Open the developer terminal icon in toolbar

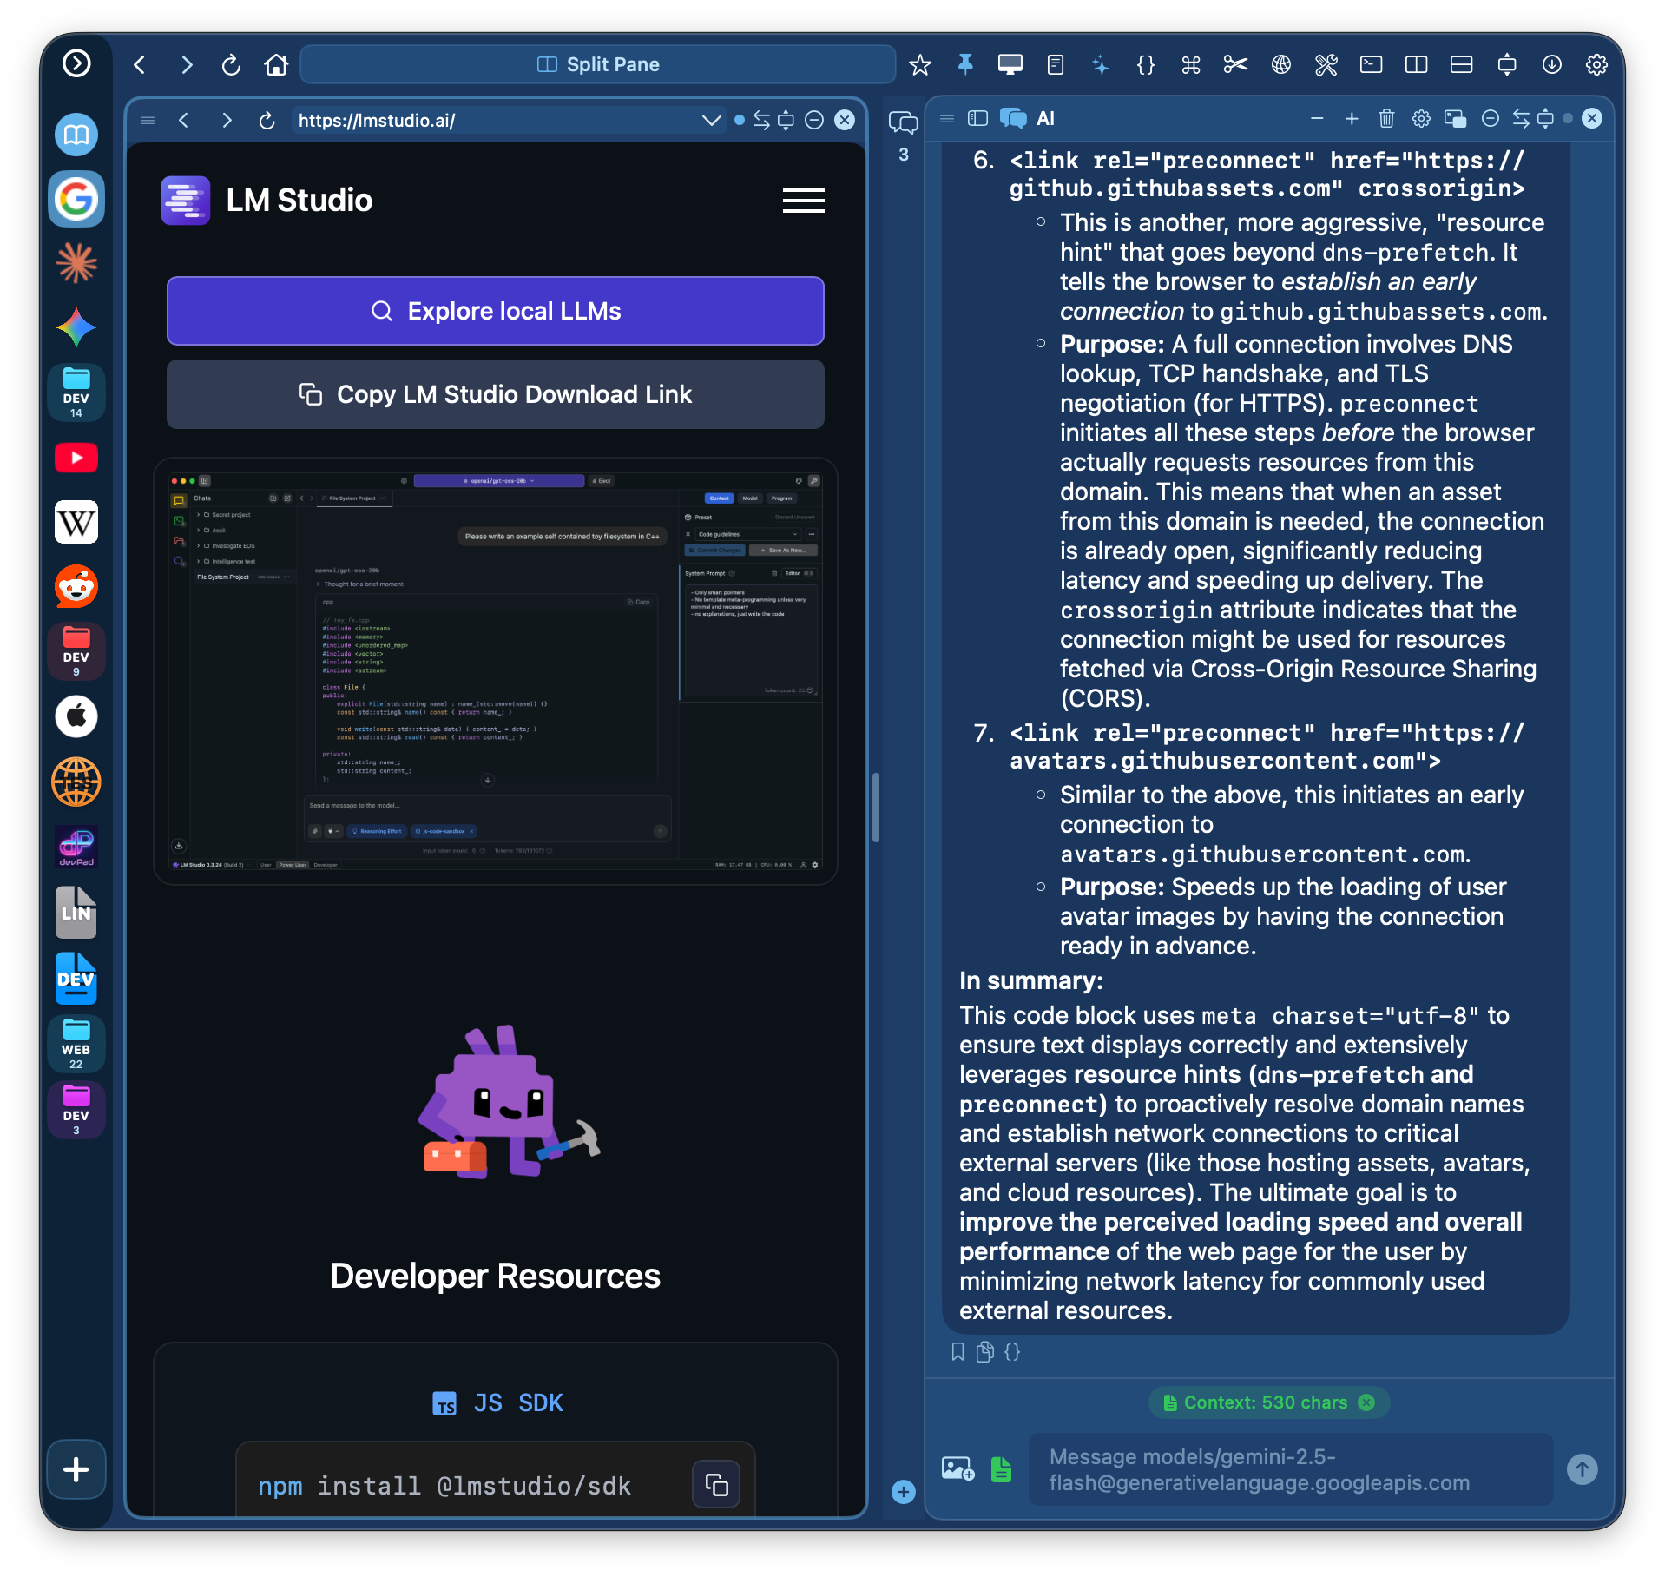(x=1372, y=64)
